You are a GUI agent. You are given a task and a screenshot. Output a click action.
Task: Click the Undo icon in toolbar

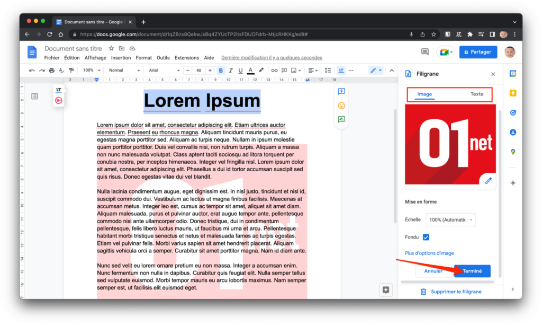pyautogui.click(x=32, y=71)
